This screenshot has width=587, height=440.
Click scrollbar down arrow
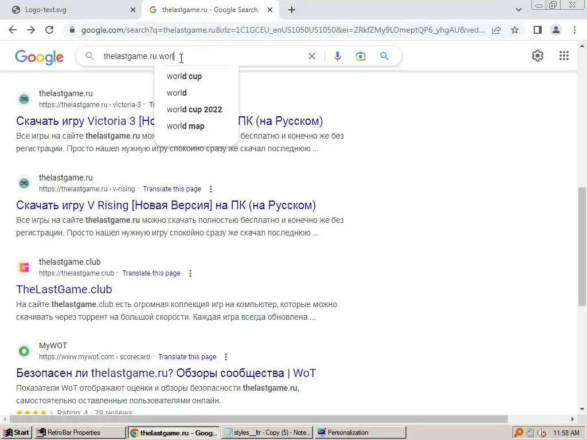click(582, 409)
